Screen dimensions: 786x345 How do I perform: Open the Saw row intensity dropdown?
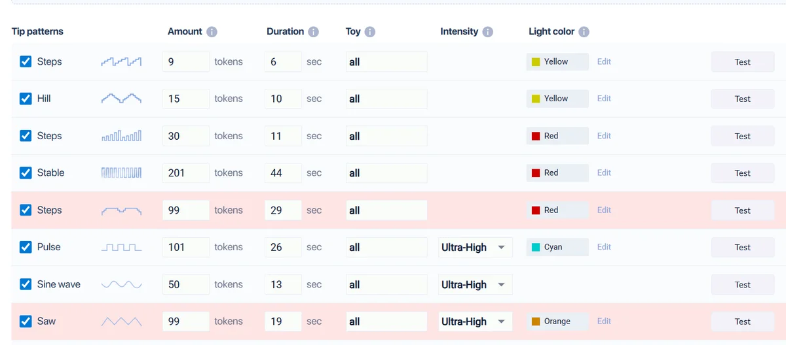[x=475, y=321]
